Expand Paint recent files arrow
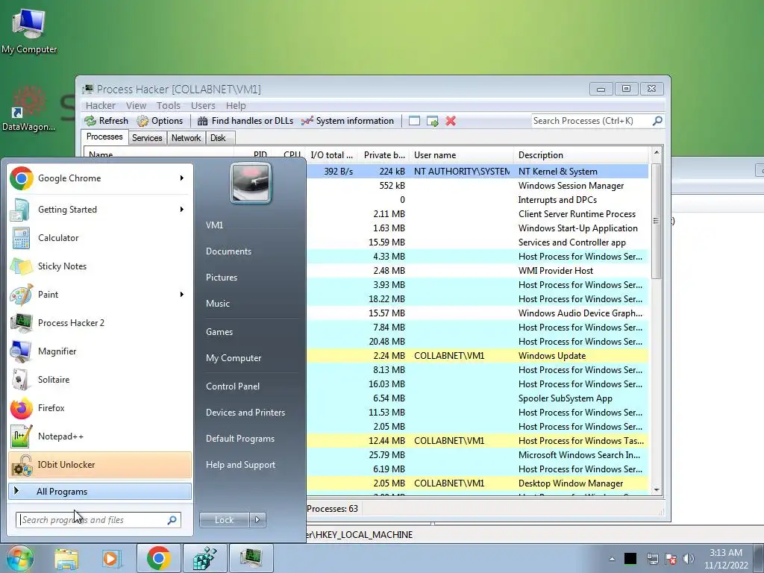The height and width of the screenshot is (573, 764). 182,294
